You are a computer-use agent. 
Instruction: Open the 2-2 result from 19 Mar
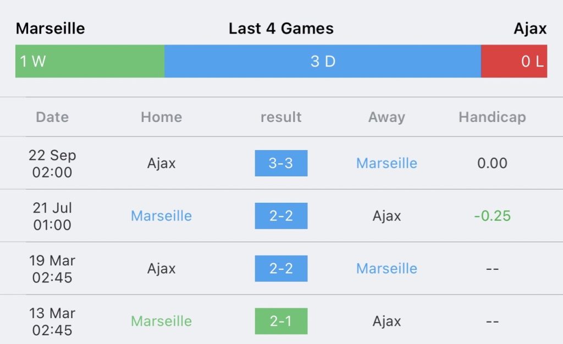281,268
